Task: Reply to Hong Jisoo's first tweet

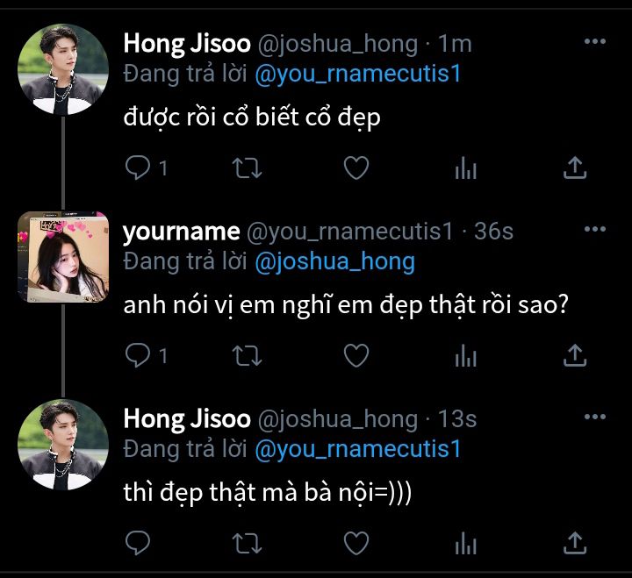Action: 139,168
